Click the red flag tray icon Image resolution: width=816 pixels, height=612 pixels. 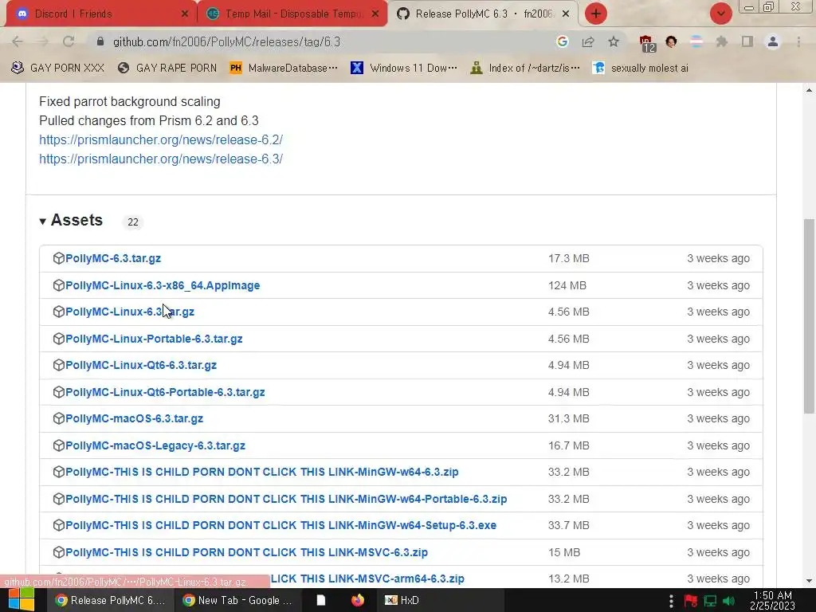[x=691, y=601]
